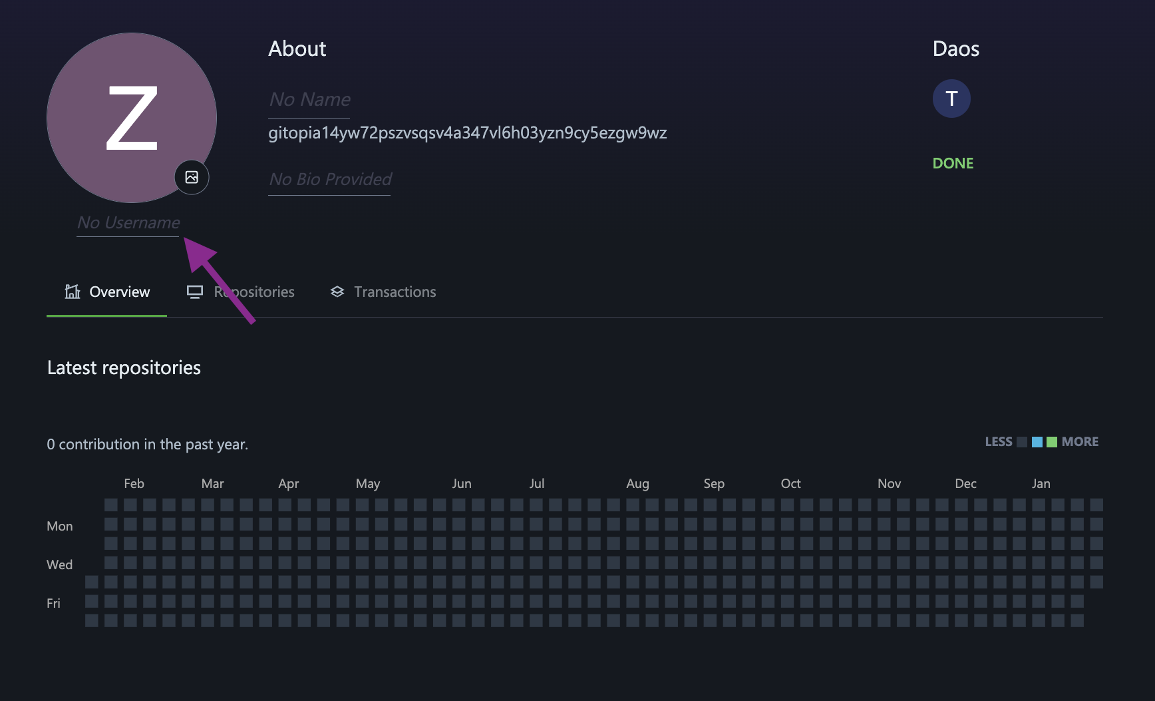Click the Dec month label
The height and width of the screenshot is (701, 1155).
coord(965,483)
